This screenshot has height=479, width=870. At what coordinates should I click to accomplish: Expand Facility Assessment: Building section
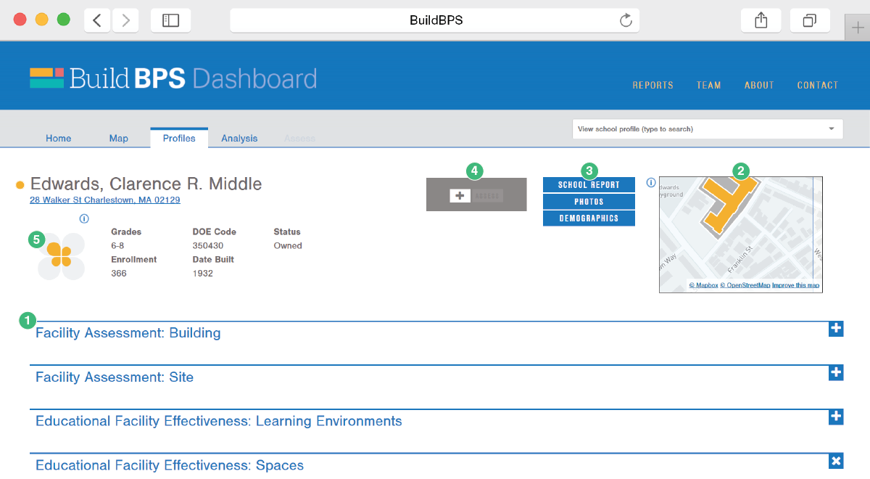coord(836,329)
